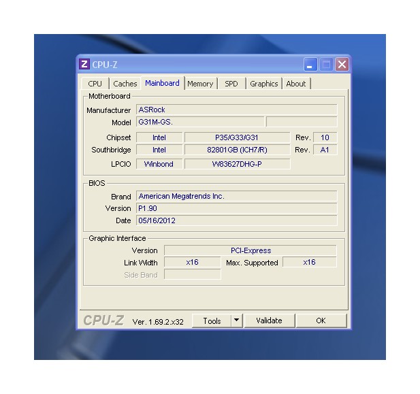
Task: Minimize the CPU-Z window
Action: coord(310,64)
